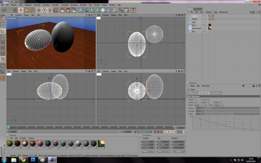Select the Rotate tool
This screenshot has width=261, height=163.
pos(32,10)
